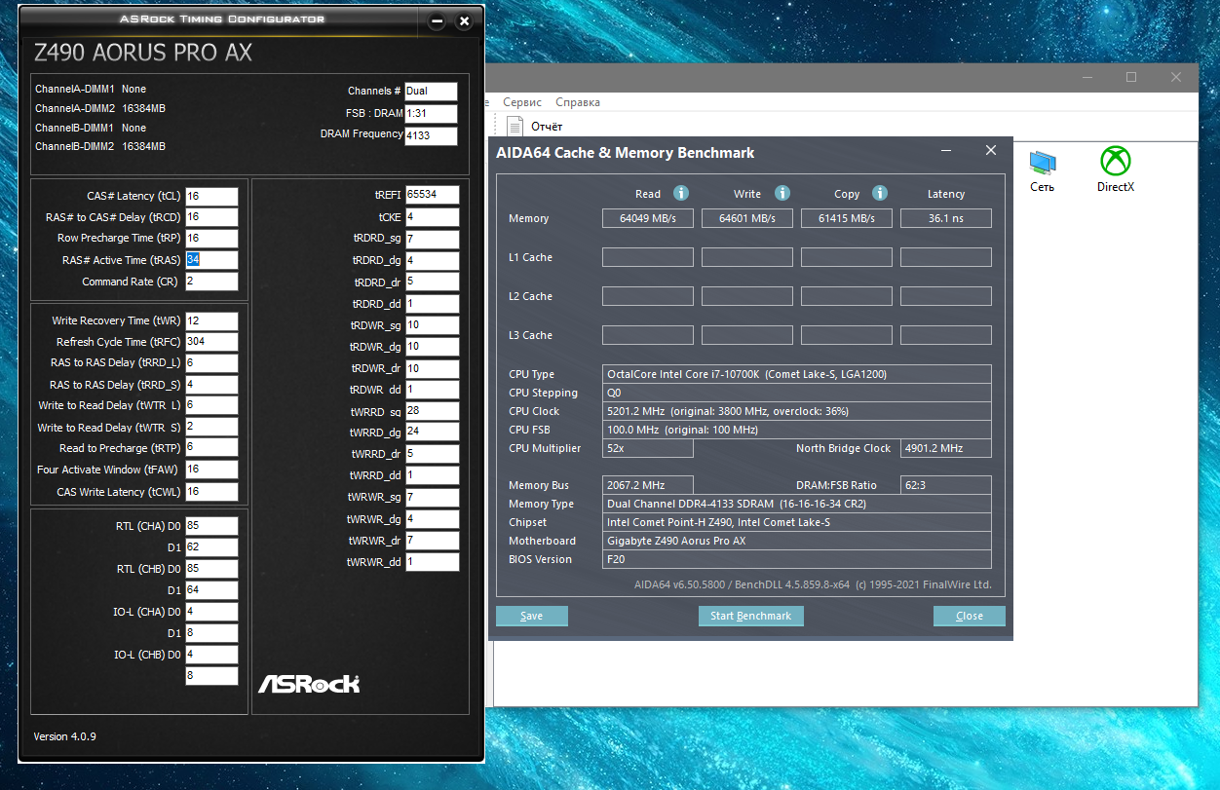Viewport: 1220px width, 790px height.
Task: Select the Four Activate Window (tFAW) field
Action: [211, 470]
